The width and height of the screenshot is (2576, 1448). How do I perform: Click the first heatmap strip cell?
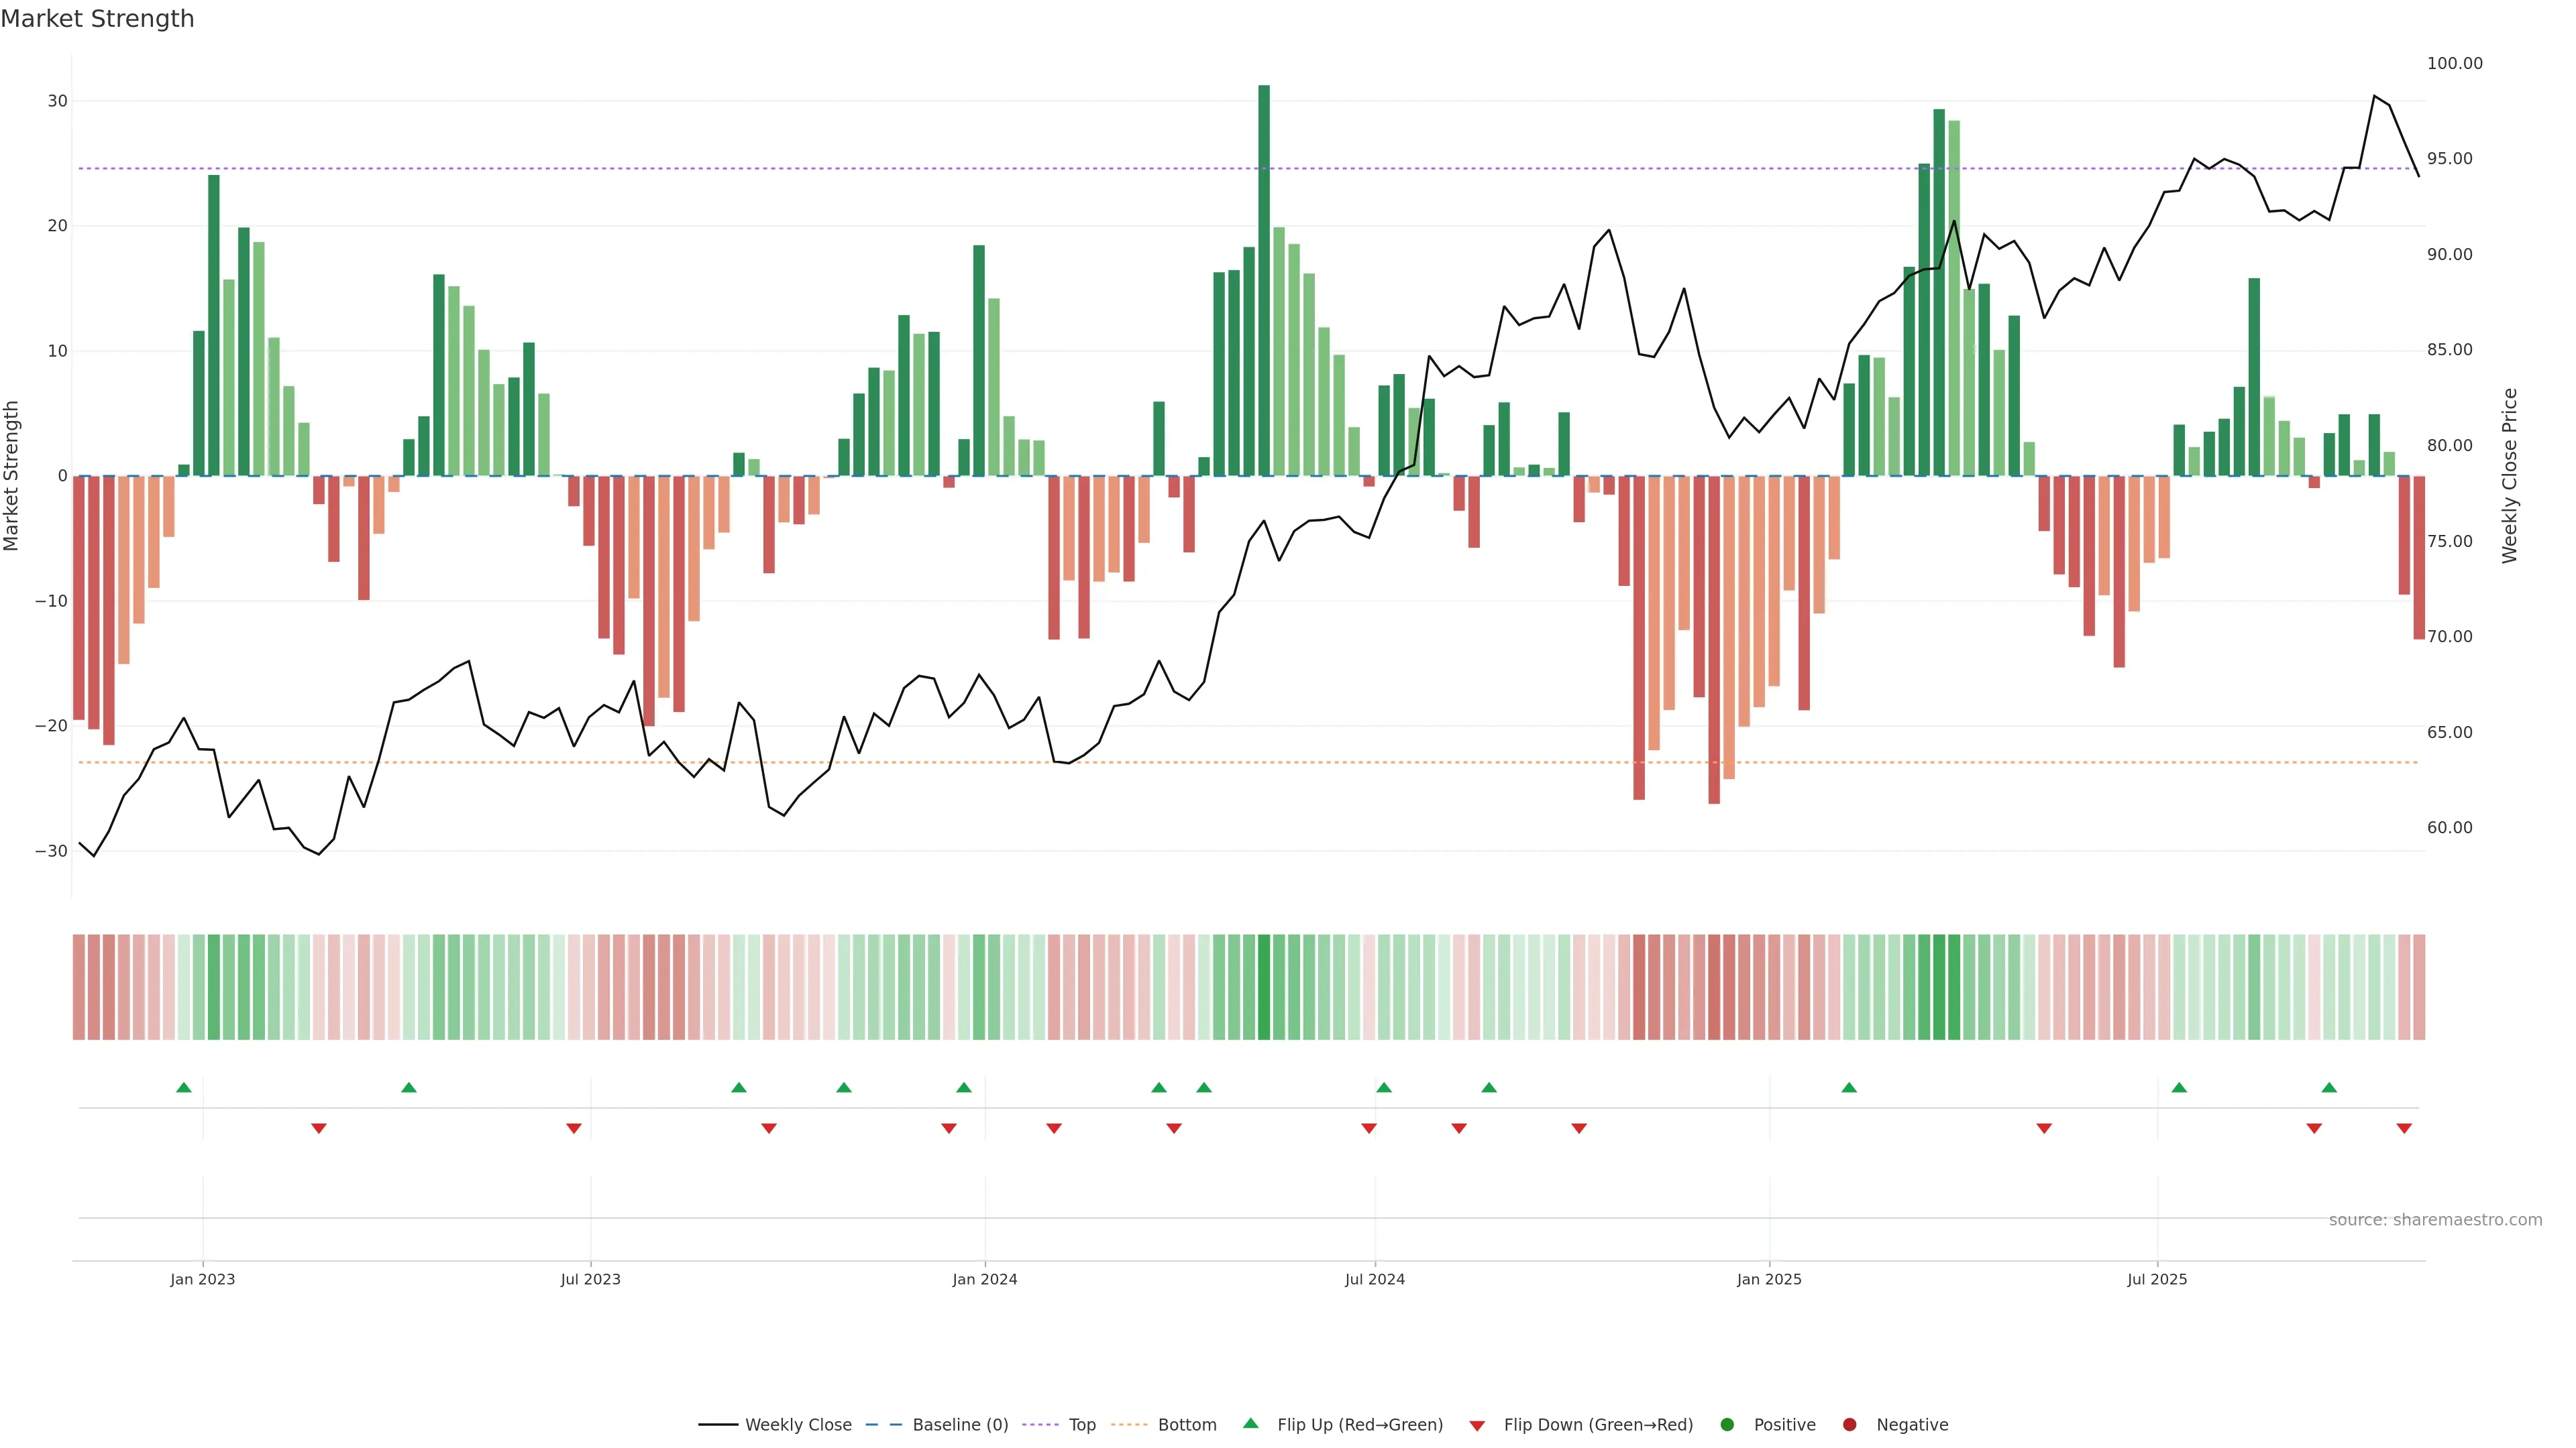[79, 987]
